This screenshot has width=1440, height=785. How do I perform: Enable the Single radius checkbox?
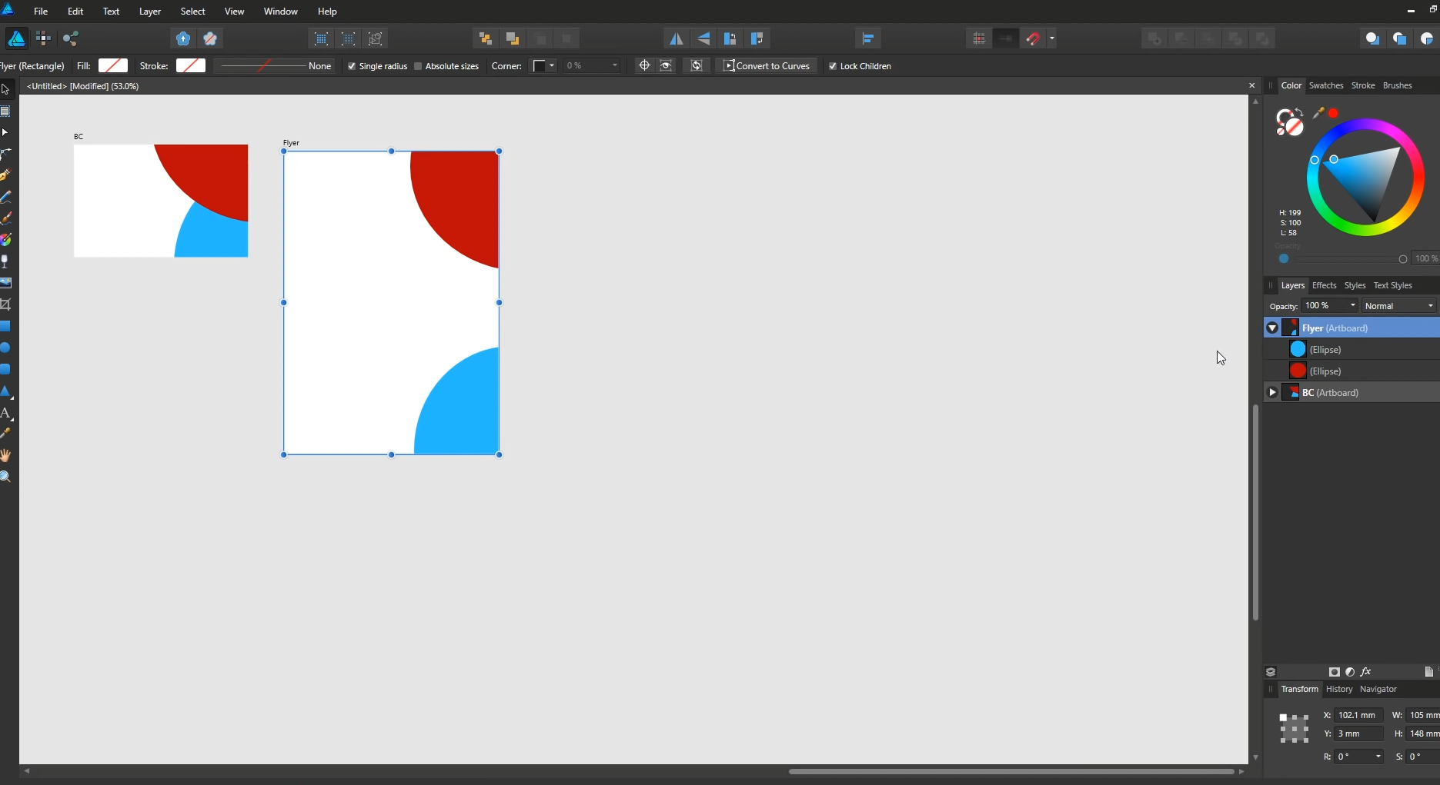352,66
